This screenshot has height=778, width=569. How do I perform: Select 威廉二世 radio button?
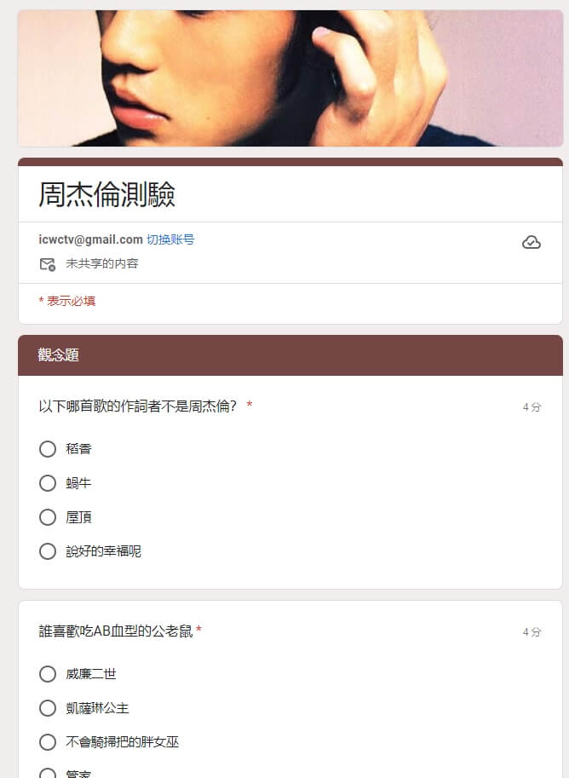48,674
